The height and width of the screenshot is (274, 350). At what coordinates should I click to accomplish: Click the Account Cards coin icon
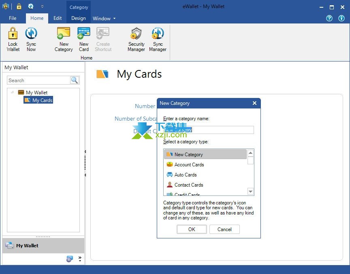coord(170,164)
